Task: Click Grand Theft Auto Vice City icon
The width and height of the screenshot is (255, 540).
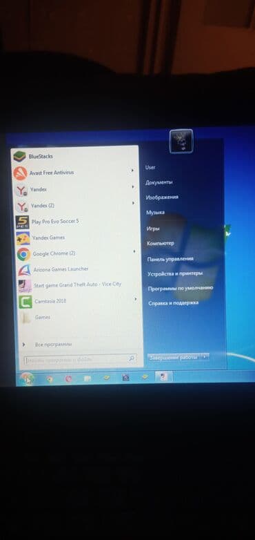Action: point(25,286)
